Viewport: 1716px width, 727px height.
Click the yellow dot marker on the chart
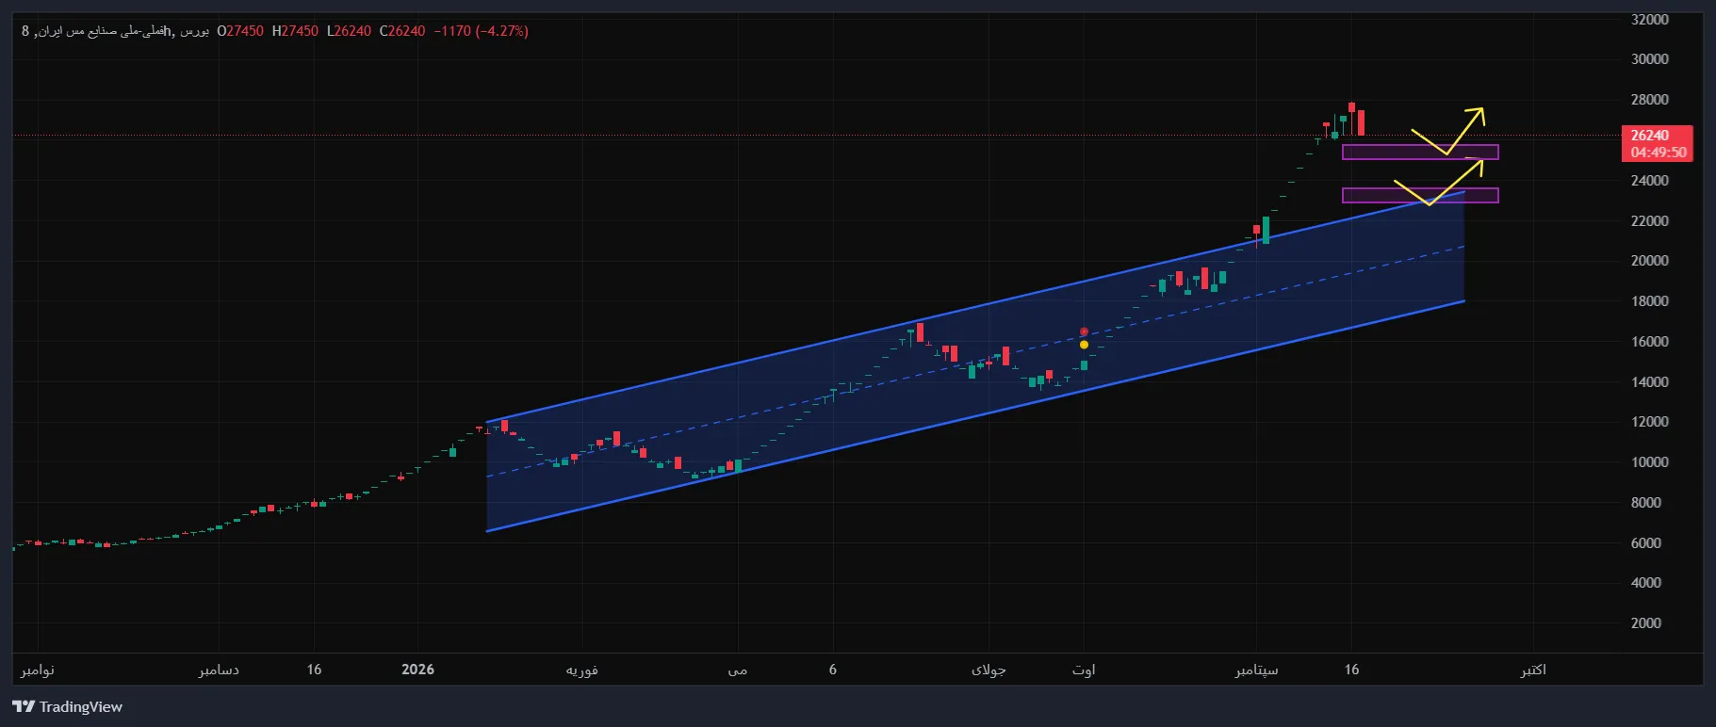1084,345
